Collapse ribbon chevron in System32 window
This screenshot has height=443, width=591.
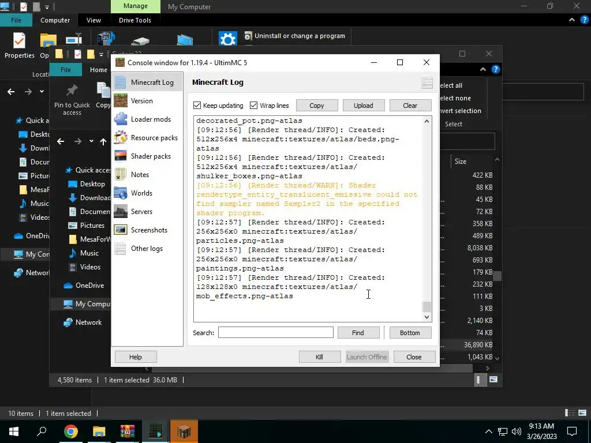pyautogui.click(x=483, y=69)
